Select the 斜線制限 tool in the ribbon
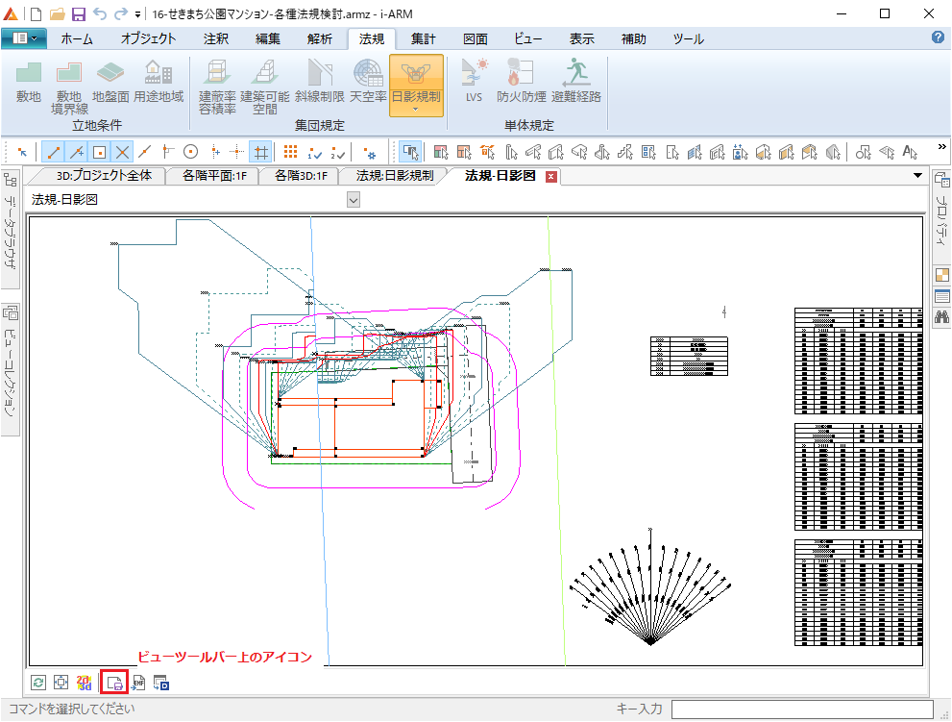Viewport: 952px width, 722px height. tap(319, 83)
